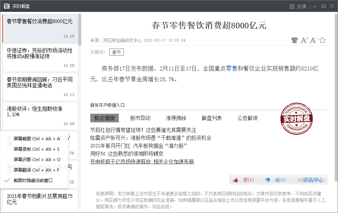Click the 新年开户快捷入口 text
This screenshot has width=338, height=213.
(107, 105)
